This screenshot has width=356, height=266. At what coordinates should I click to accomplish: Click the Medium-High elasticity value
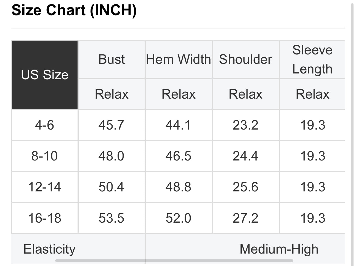tap(279, 249)
